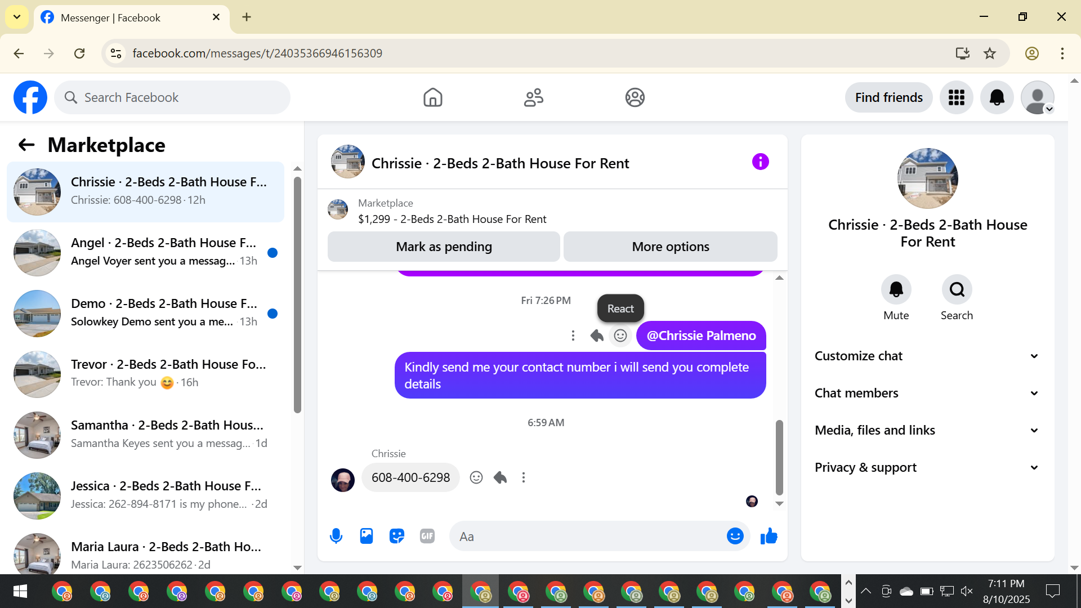Image resolution: width=1081 pixels, height=608 pixels.
Task: Click the More options button
Action: tap(670, 247)
